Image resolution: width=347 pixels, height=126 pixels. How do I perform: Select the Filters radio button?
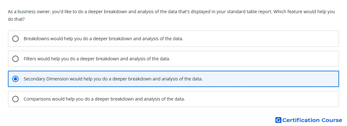[15, 59]
